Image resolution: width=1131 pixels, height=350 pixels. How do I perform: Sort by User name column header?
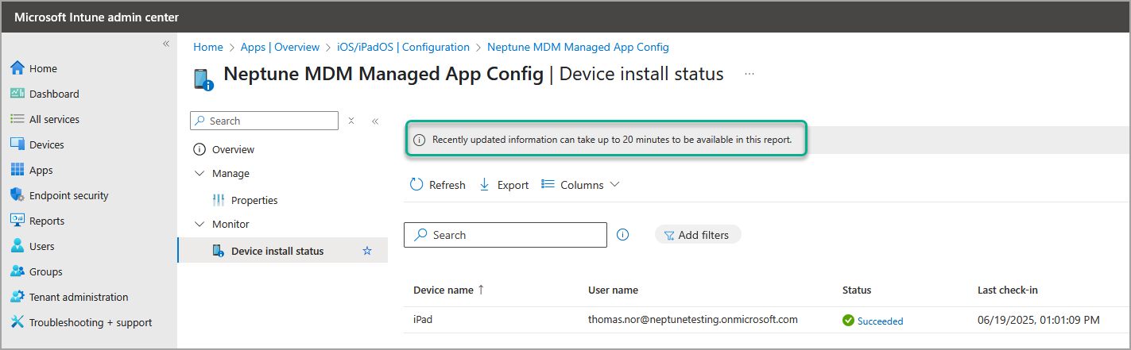click(613, 290)
